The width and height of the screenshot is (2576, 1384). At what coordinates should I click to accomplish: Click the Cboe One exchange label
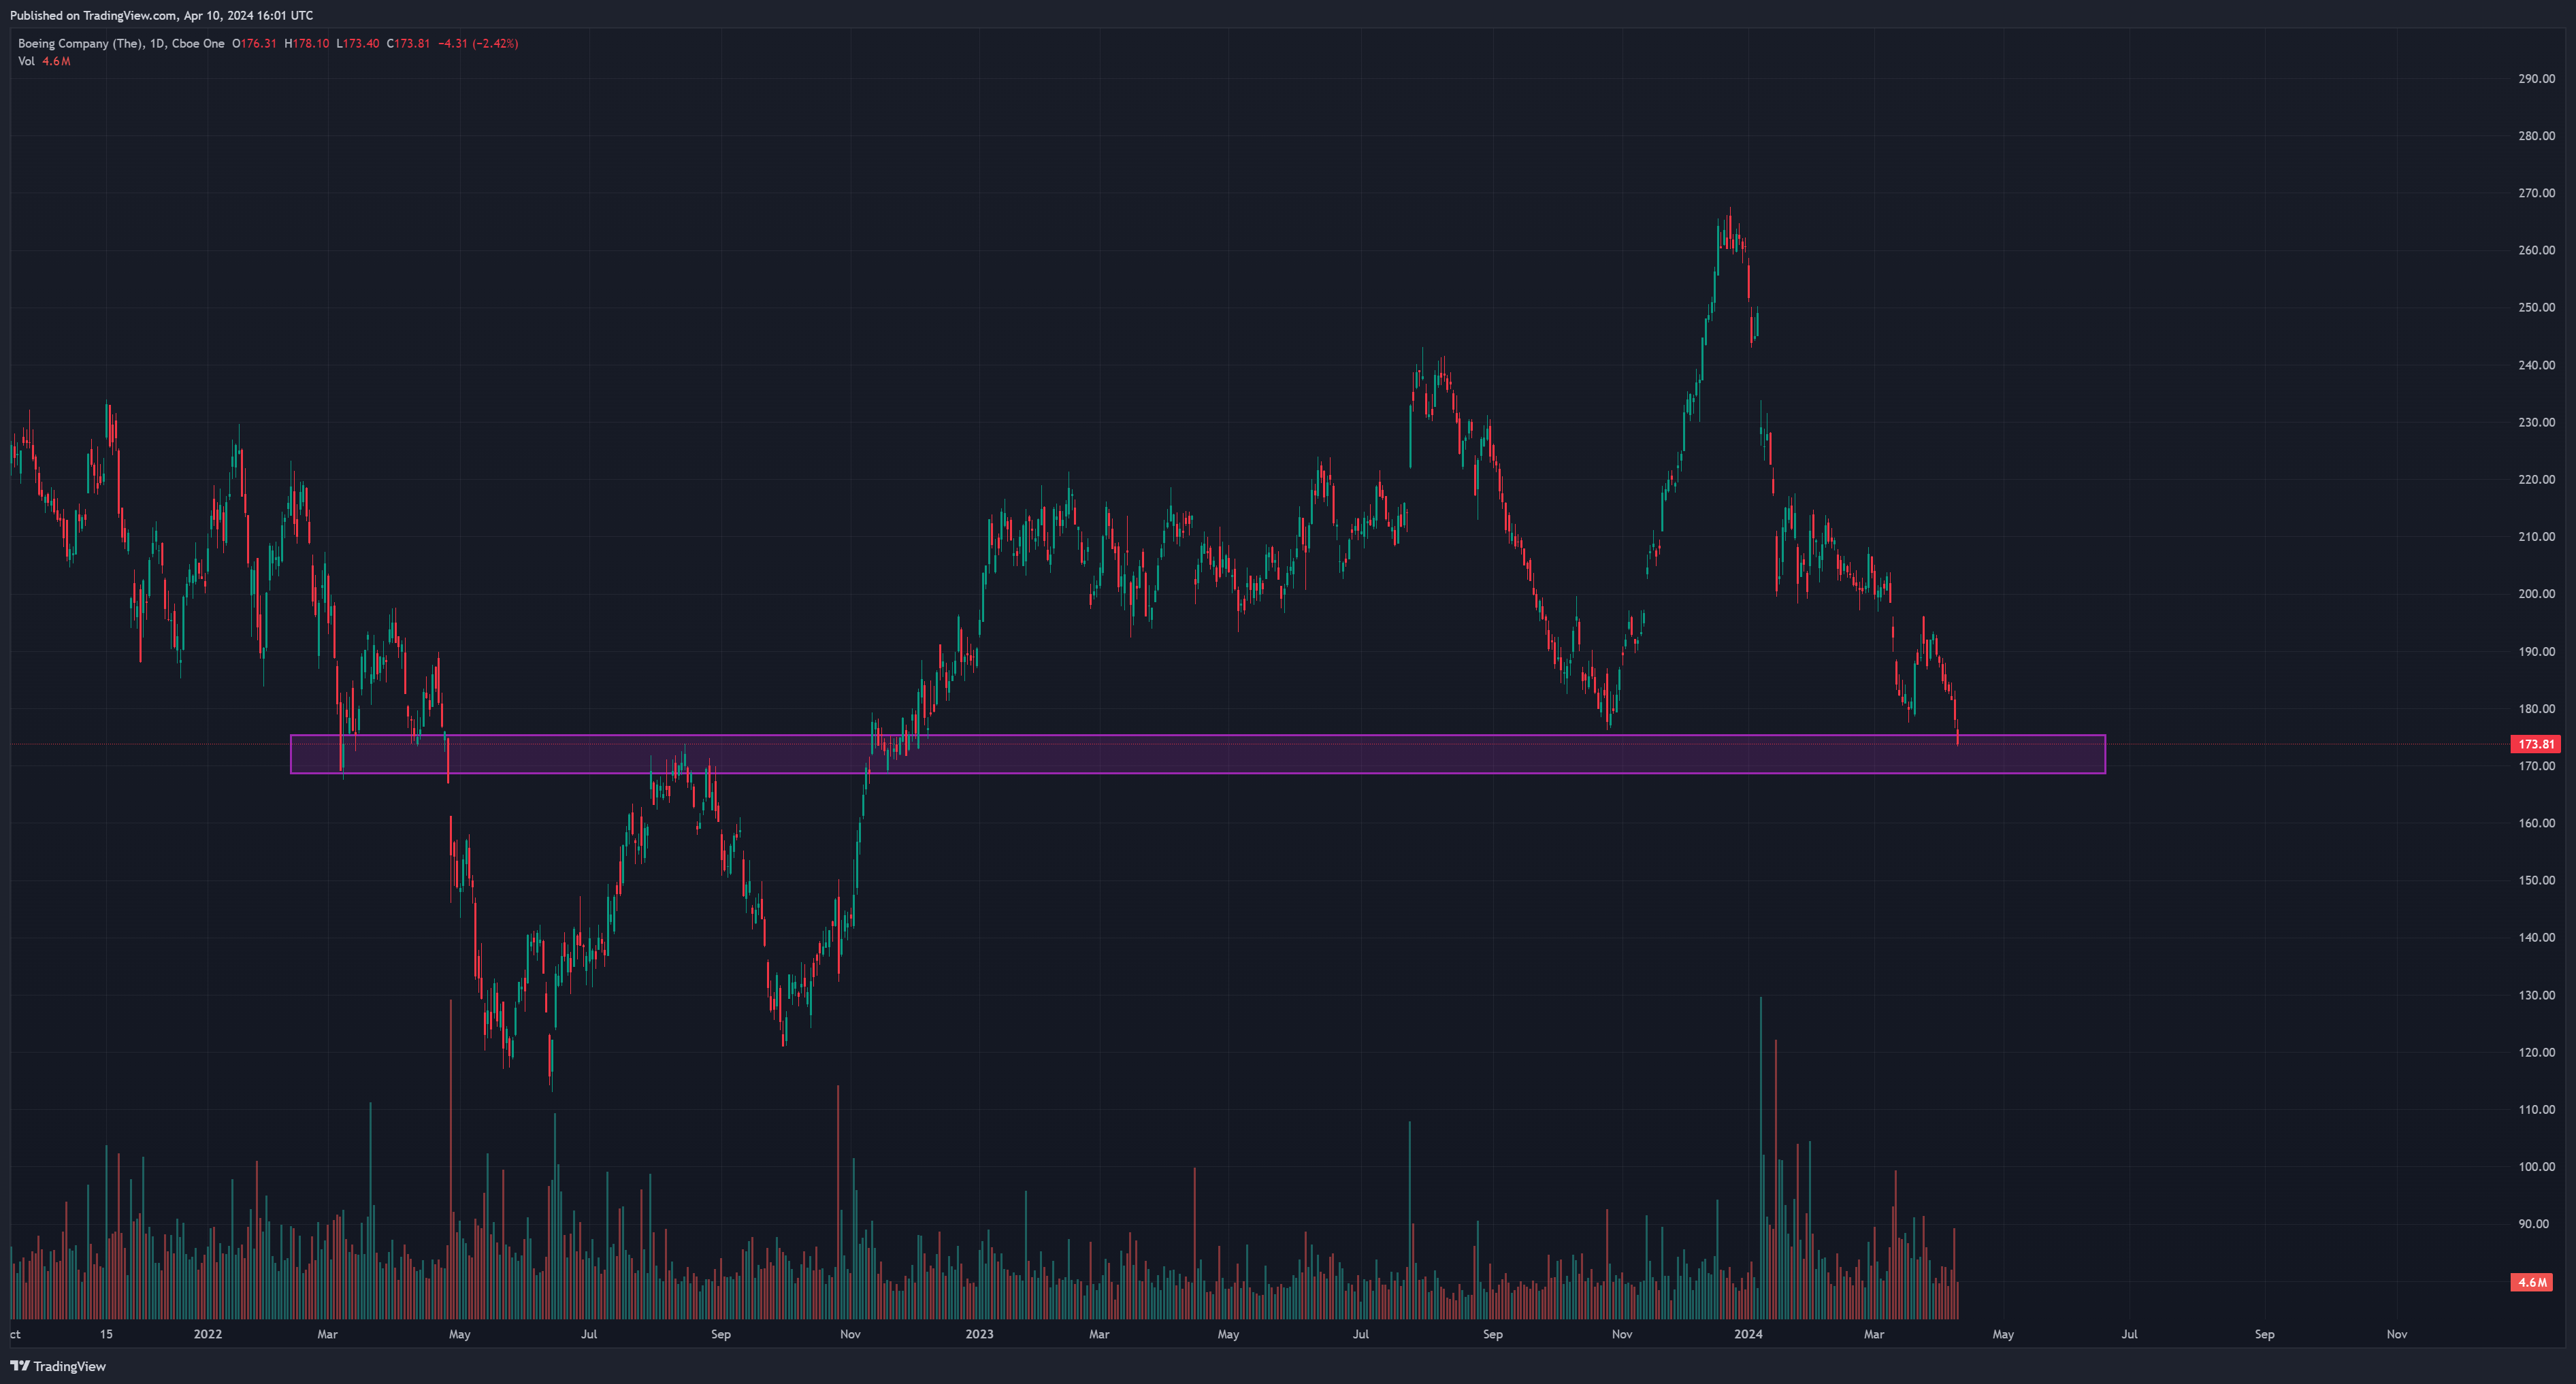(198, 43)
